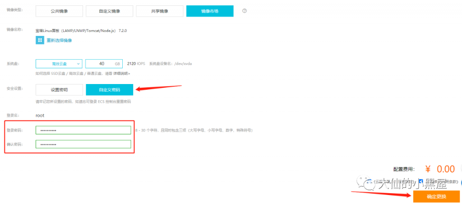Open the 共享镜像 tab
Screen dimensions: 462x204
tap(160, 11)
